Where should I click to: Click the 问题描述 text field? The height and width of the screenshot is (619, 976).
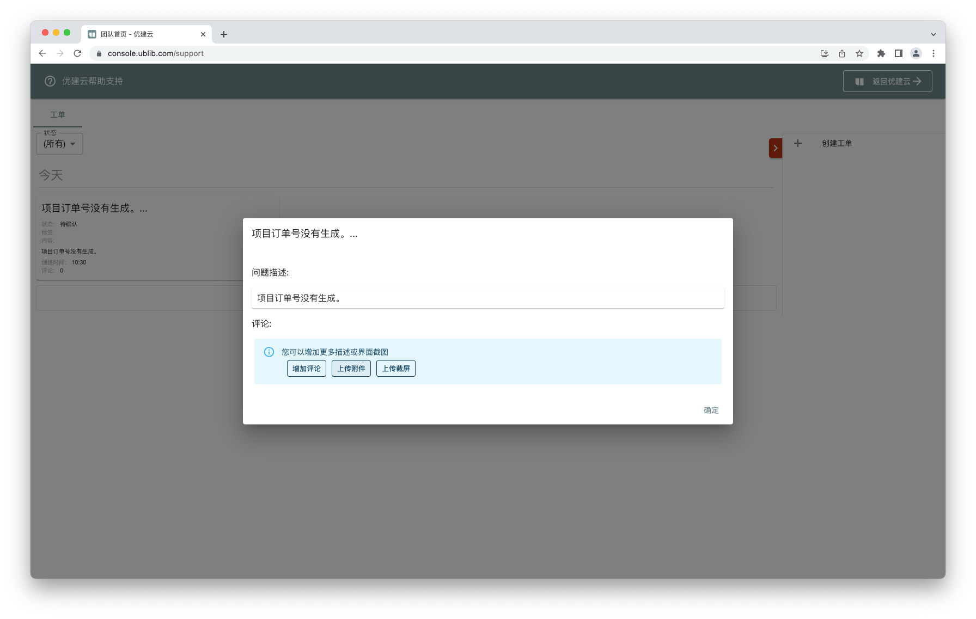pos(487,298)
